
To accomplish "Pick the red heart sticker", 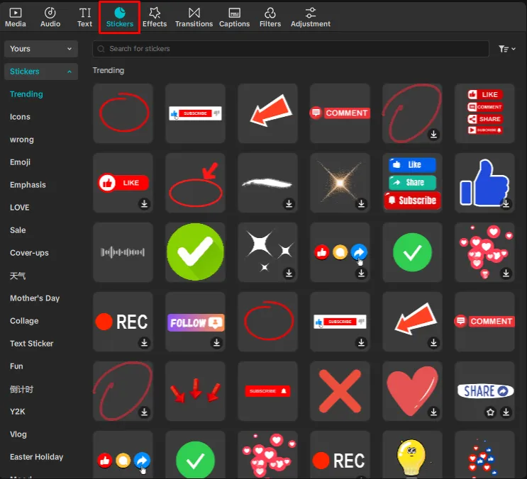I will [x=412, y=391].
